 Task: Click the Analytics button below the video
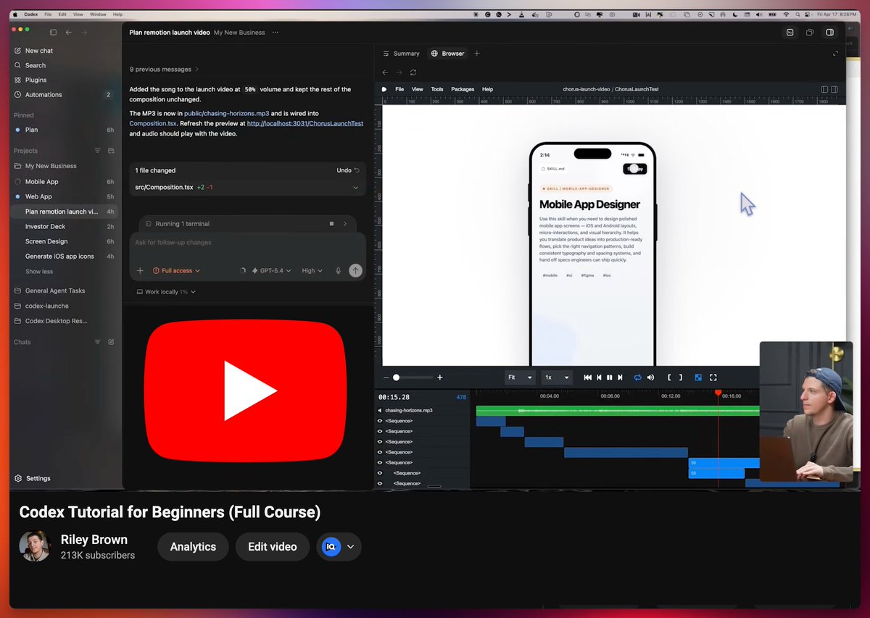point(193,547)
